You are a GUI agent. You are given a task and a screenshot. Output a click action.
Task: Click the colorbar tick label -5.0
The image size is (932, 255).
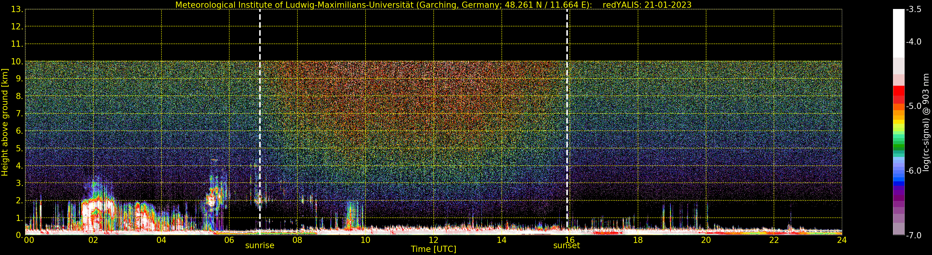[913, 106]
